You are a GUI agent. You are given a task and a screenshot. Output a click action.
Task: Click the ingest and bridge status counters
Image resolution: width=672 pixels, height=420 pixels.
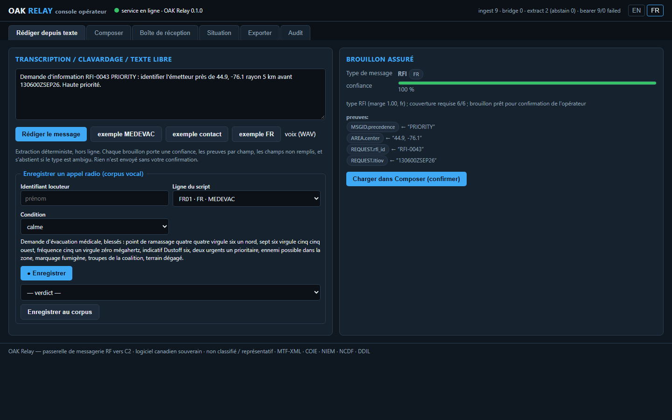pyautogui.click(x=549, y=11)
